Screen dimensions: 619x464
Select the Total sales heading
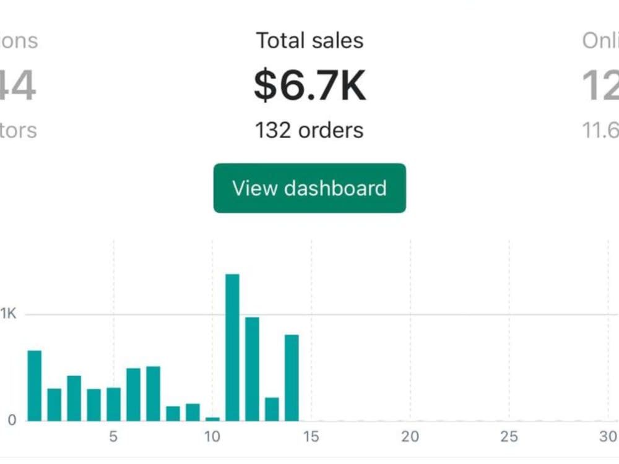point(309,41)
